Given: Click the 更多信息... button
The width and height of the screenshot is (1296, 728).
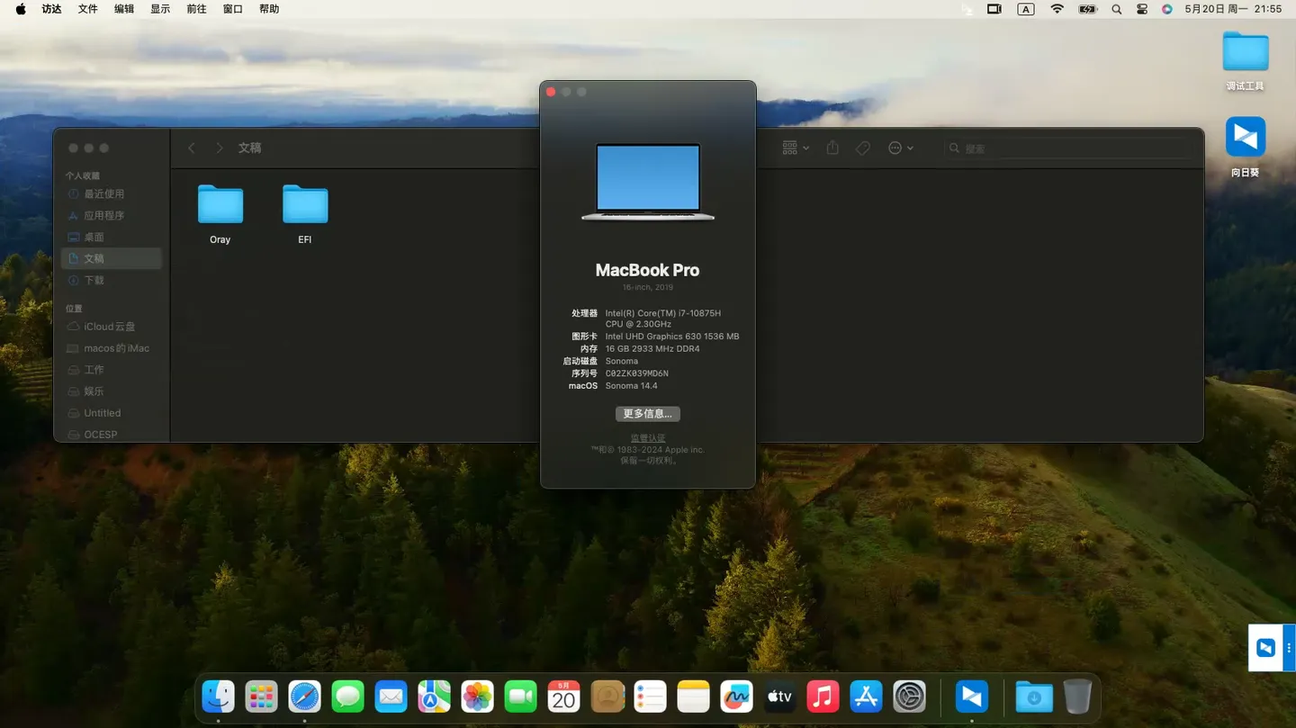Looking at the screenshot, I should (x=647, y=414).
